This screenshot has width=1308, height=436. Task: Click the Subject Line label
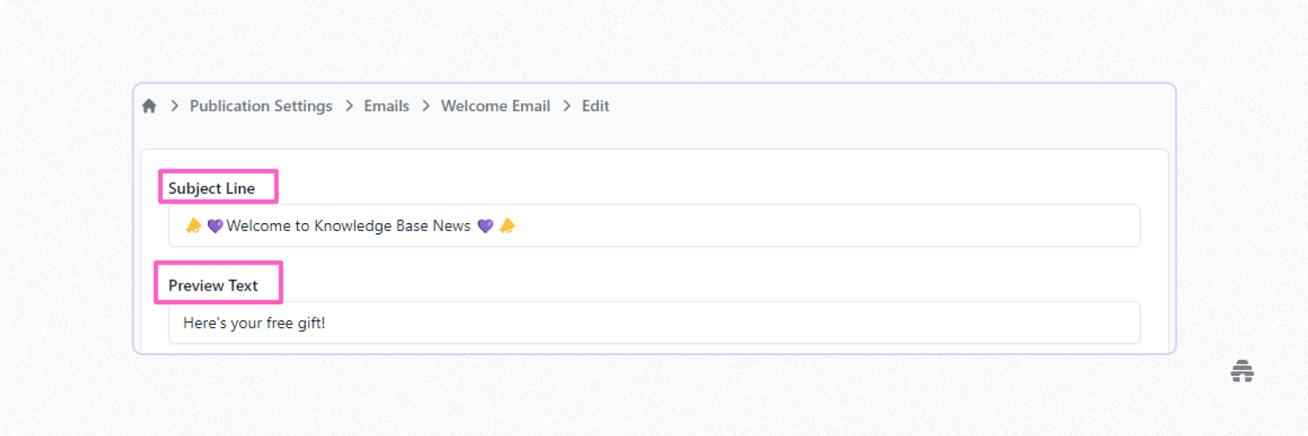click(211, 188)
